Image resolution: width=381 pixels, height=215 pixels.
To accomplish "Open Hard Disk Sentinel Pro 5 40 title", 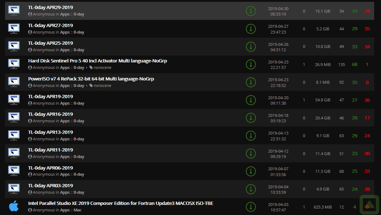I will click(98, 61).
